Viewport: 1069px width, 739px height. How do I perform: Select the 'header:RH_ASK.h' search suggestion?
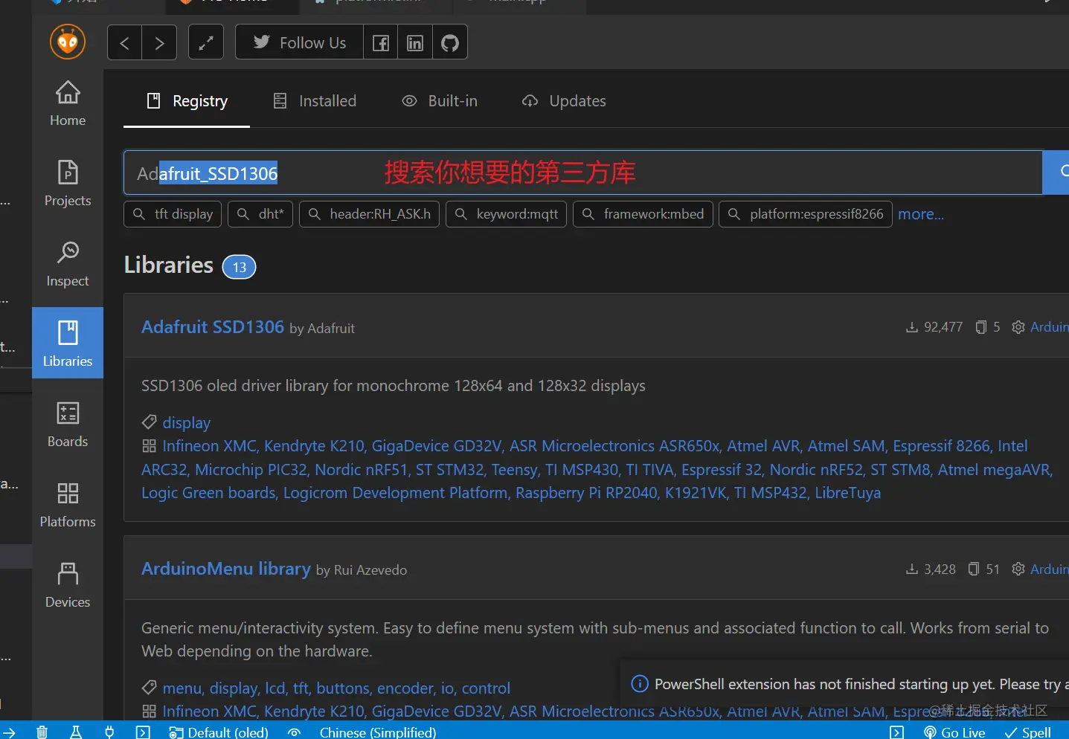[x=369, y=214]
